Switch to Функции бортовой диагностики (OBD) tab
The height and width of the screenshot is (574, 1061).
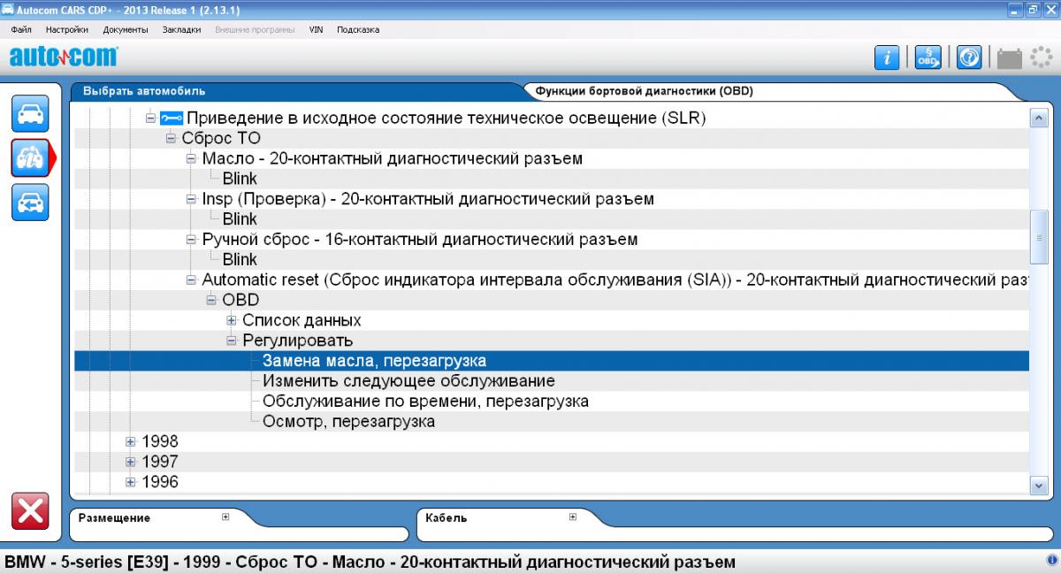click(645, 91)
